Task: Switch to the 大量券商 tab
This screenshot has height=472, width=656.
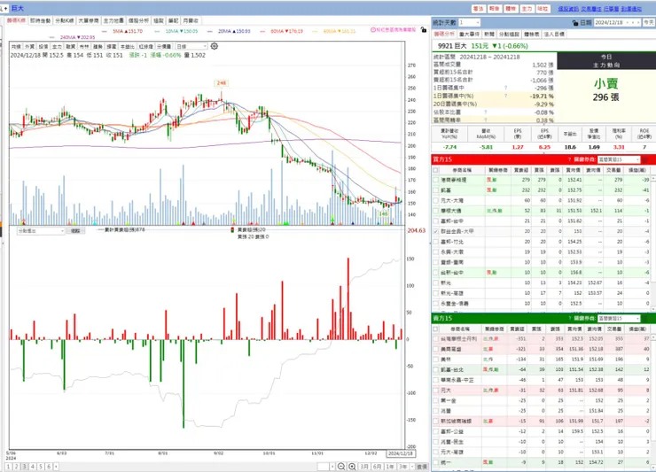Action: [x=89, y=20]
